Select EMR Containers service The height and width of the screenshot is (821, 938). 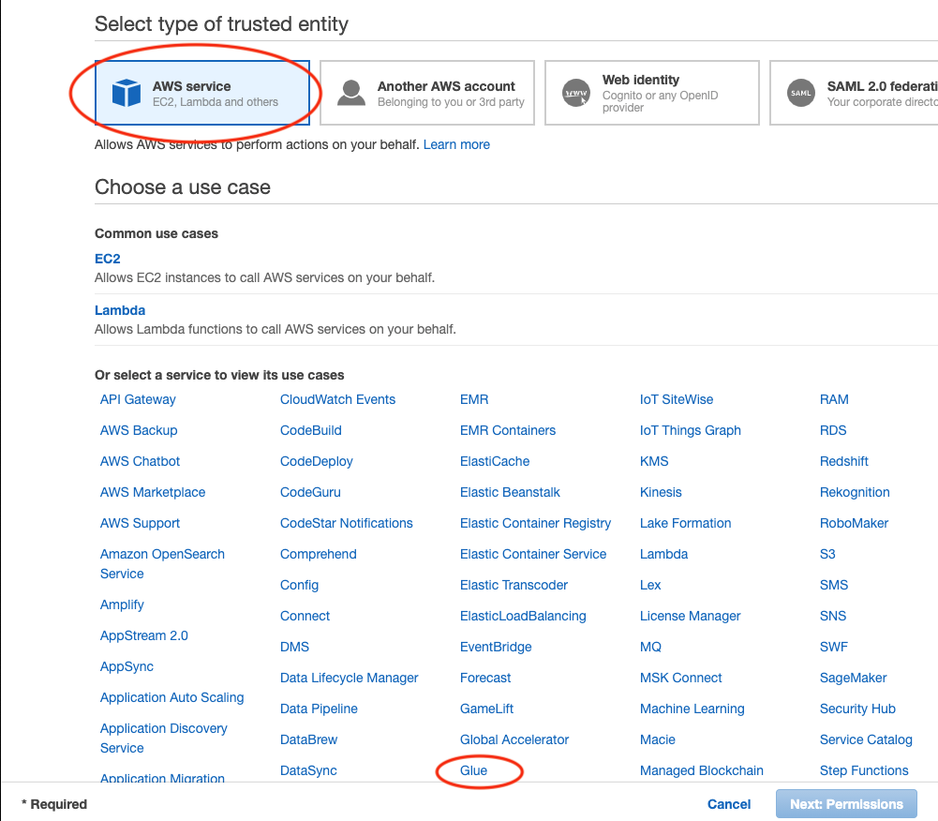click(508, 430)
